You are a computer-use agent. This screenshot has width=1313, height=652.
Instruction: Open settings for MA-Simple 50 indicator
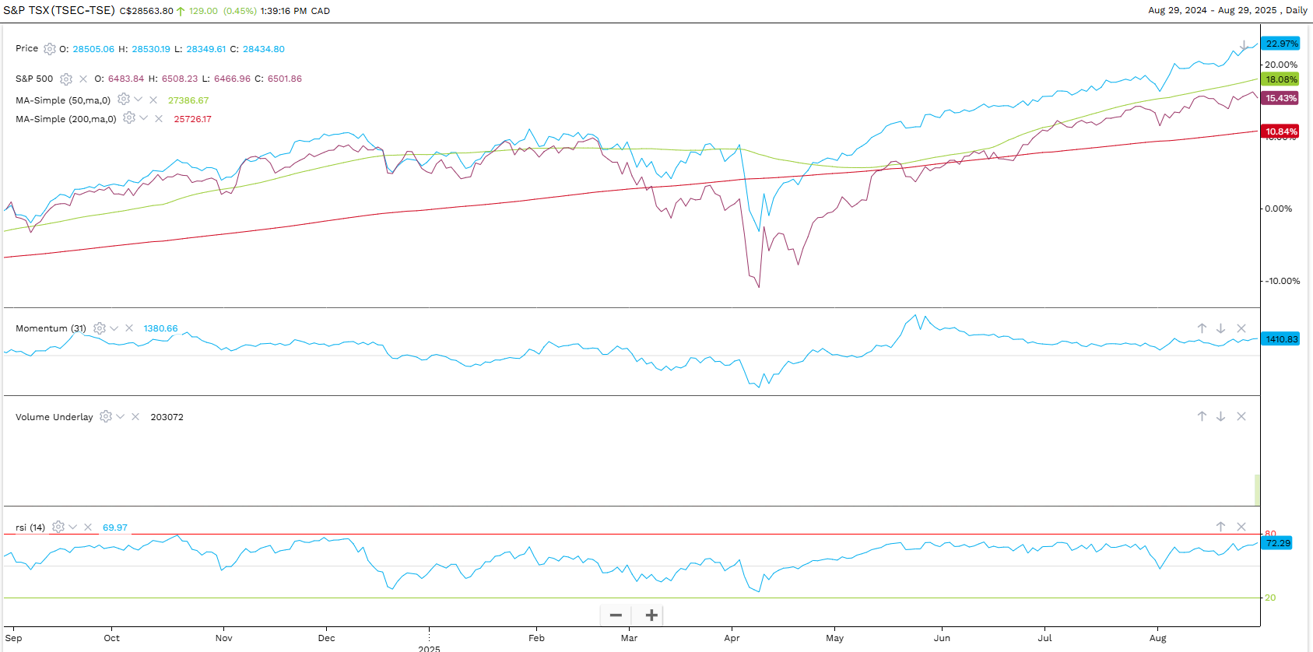pos(123,100)
